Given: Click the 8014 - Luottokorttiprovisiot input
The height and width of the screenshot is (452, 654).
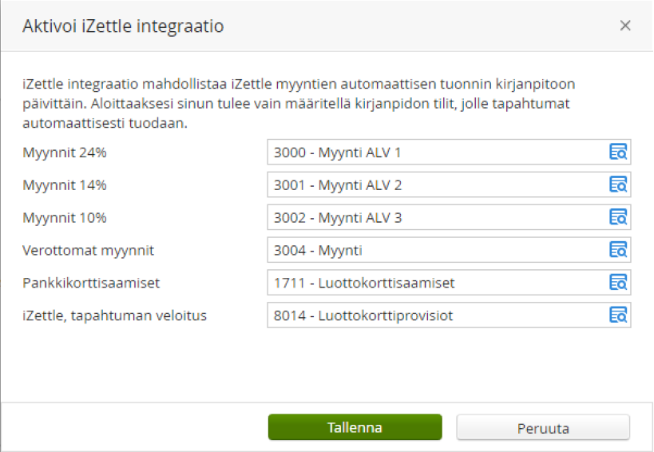Looking at the screenshot, I should pos(449,315).
